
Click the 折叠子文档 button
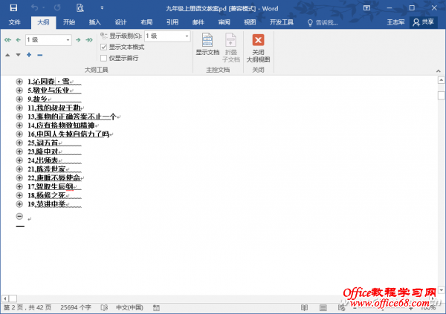click(x=231, y=48)
